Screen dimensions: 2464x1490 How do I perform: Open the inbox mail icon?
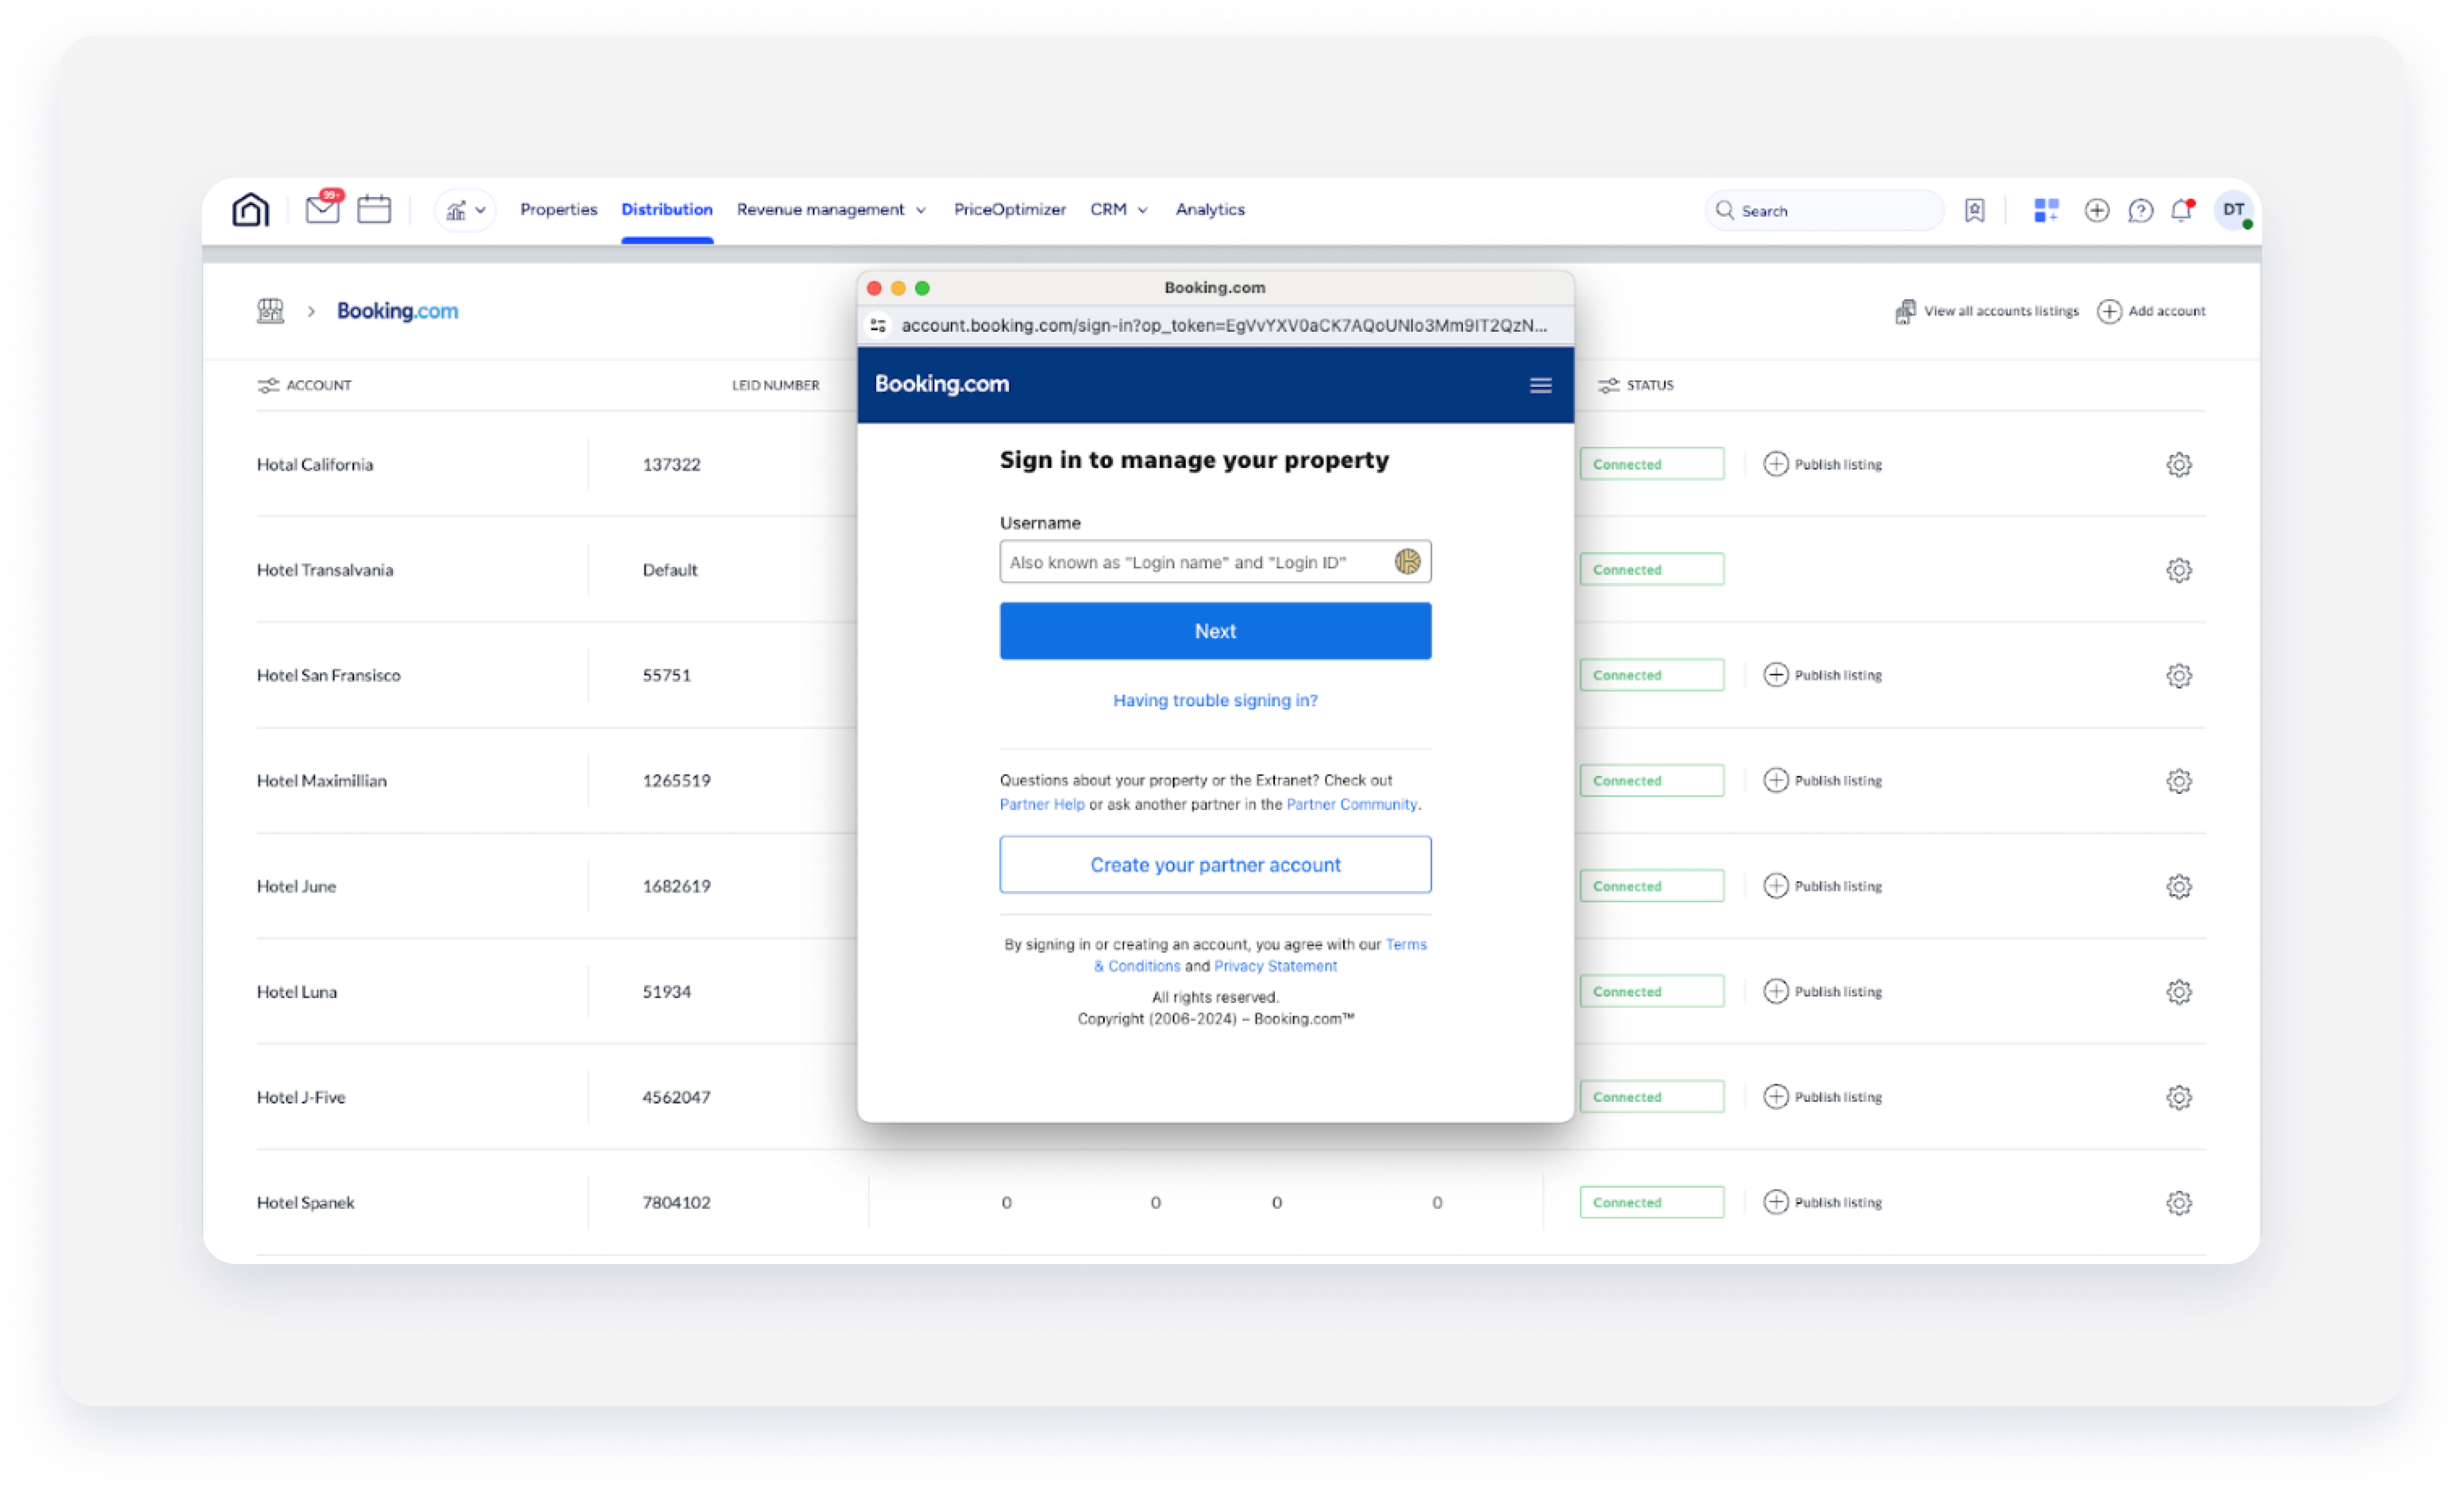pyautogui.click(x=322, y=209)
